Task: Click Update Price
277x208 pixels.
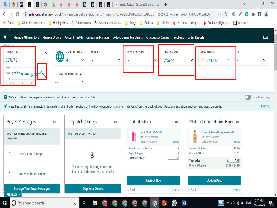Action: click(214, 181)
